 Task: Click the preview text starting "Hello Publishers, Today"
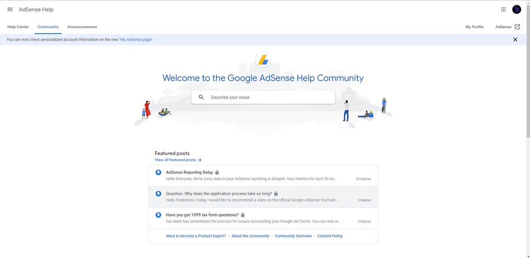coord(253,200)
